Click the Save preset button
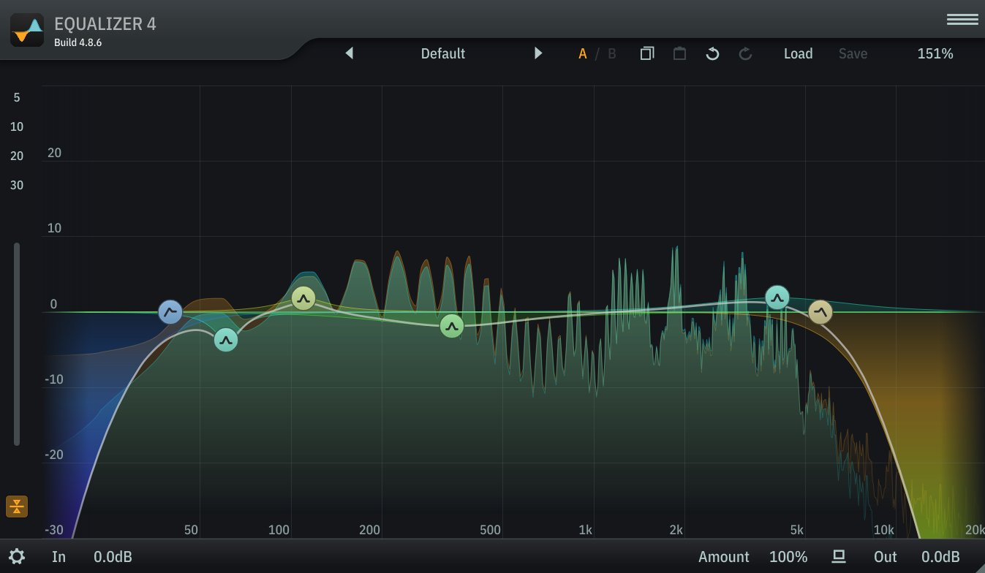Screen dimensions: 985x573 [x=853, y=53]
